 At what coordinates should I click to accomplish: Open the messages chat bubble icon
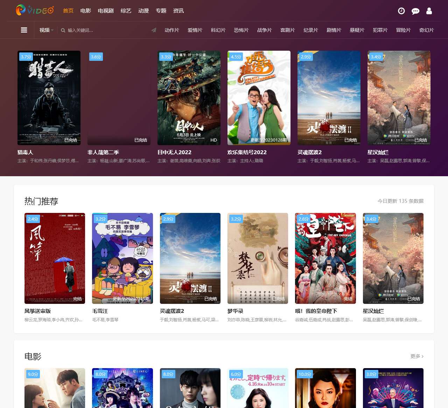coord(415,11)
